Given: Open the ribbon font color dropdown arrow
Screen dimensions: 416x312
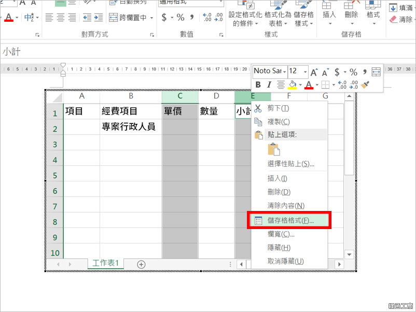Looking at the screenshot, I should (x=17, y=18).
